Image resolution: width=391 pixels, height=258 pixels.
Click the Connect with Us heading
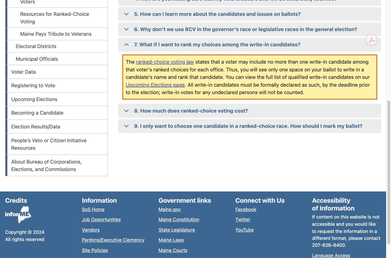click(260, 200)
